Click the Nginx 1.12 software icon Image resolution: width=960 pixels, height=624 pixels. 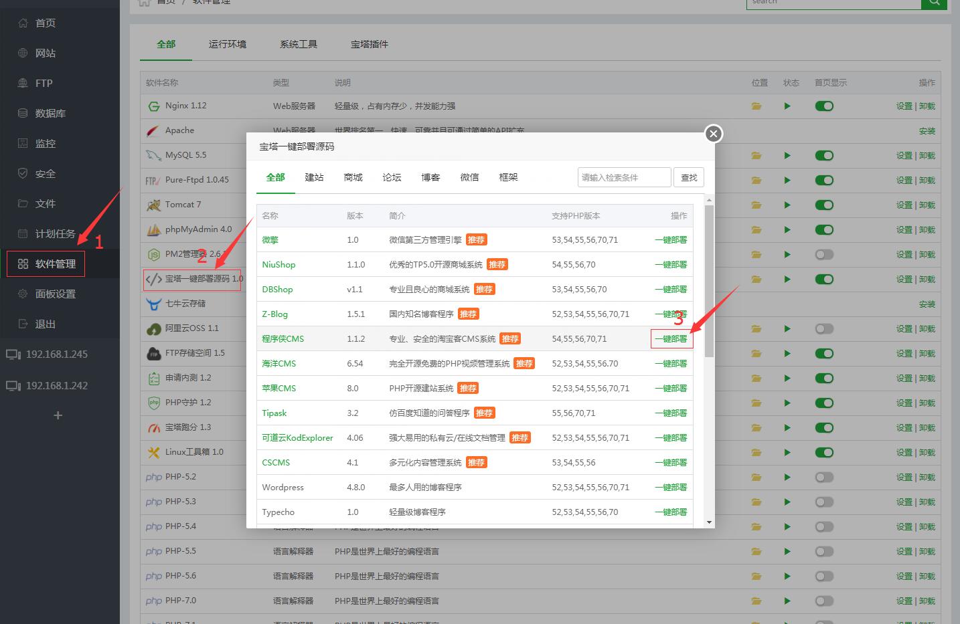153,106
